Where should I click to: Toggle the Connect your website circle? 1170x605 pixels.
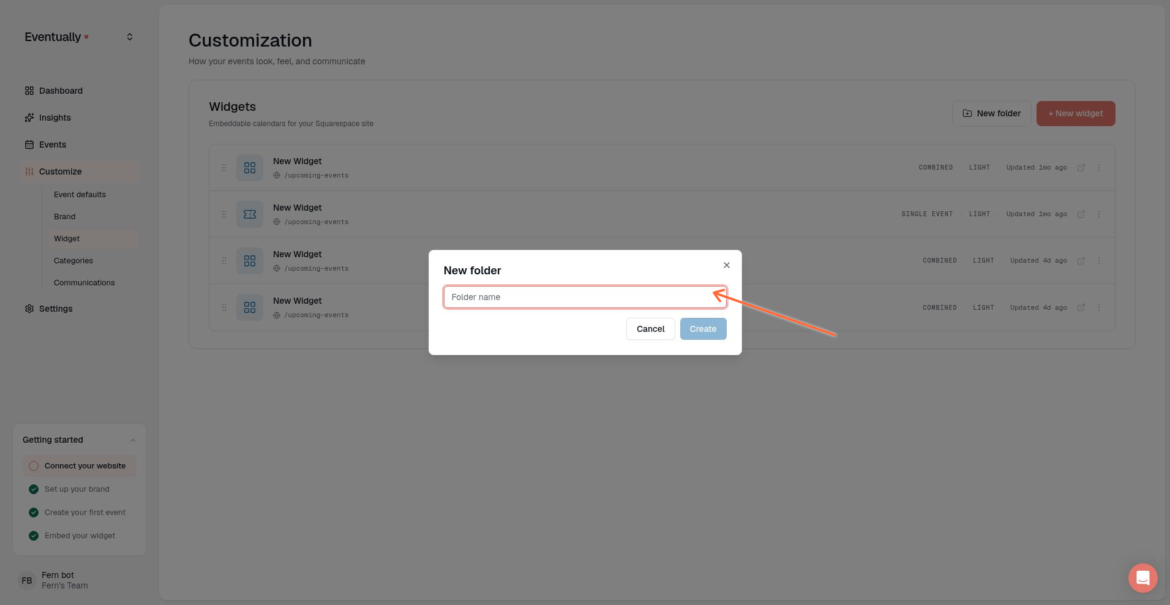(34, 466)
